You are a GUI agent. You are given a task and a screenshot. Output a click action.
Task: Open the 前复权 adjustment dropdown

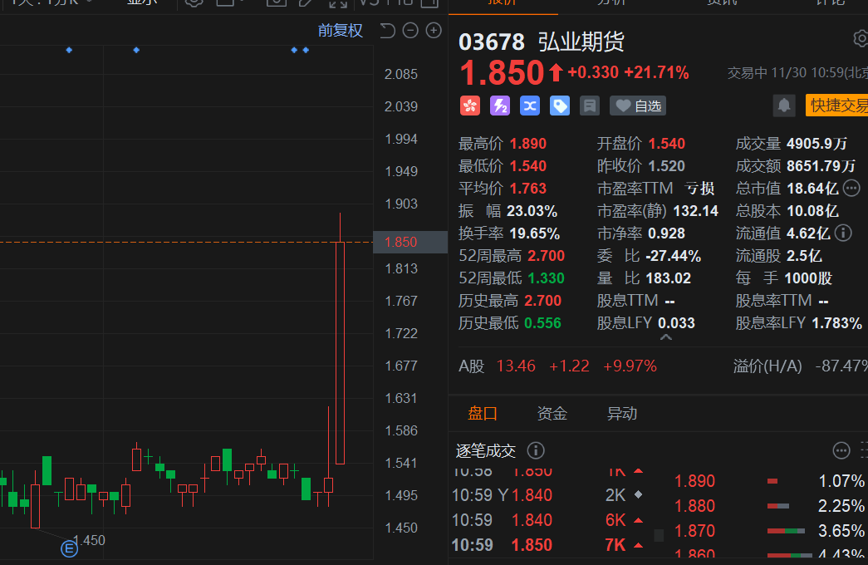coord(341,31)
